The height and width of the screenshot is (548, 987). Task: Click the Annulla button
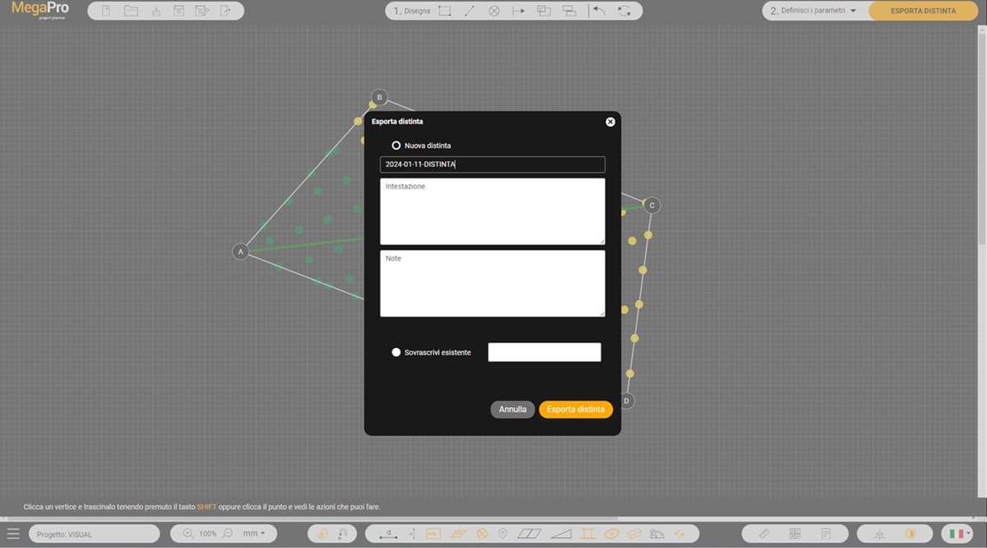click(x=512, y=409)
